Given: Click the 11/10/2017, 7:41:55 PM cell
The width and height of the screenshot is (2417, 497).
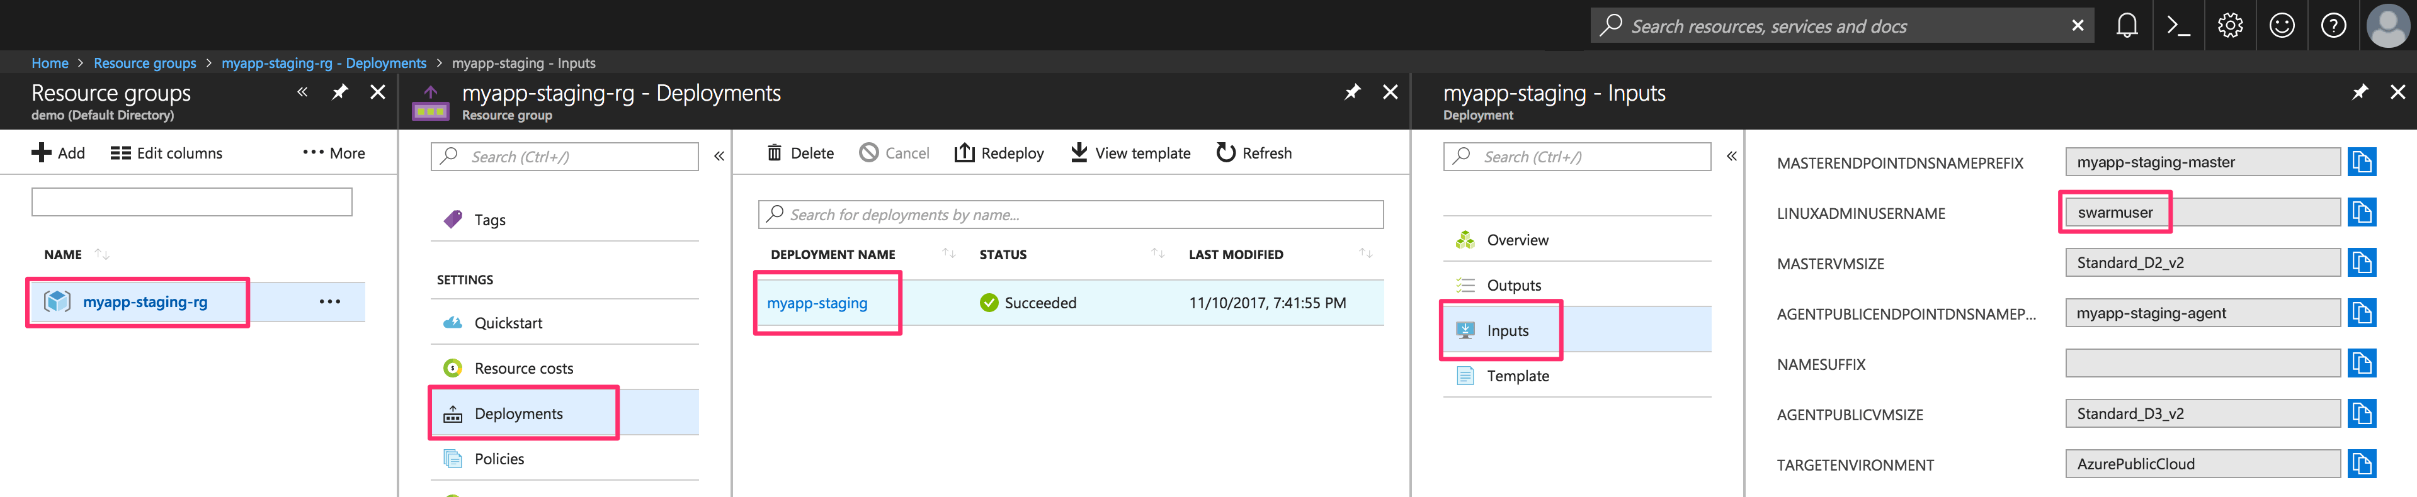Looking at the screenshot, I should point(1266,303).
